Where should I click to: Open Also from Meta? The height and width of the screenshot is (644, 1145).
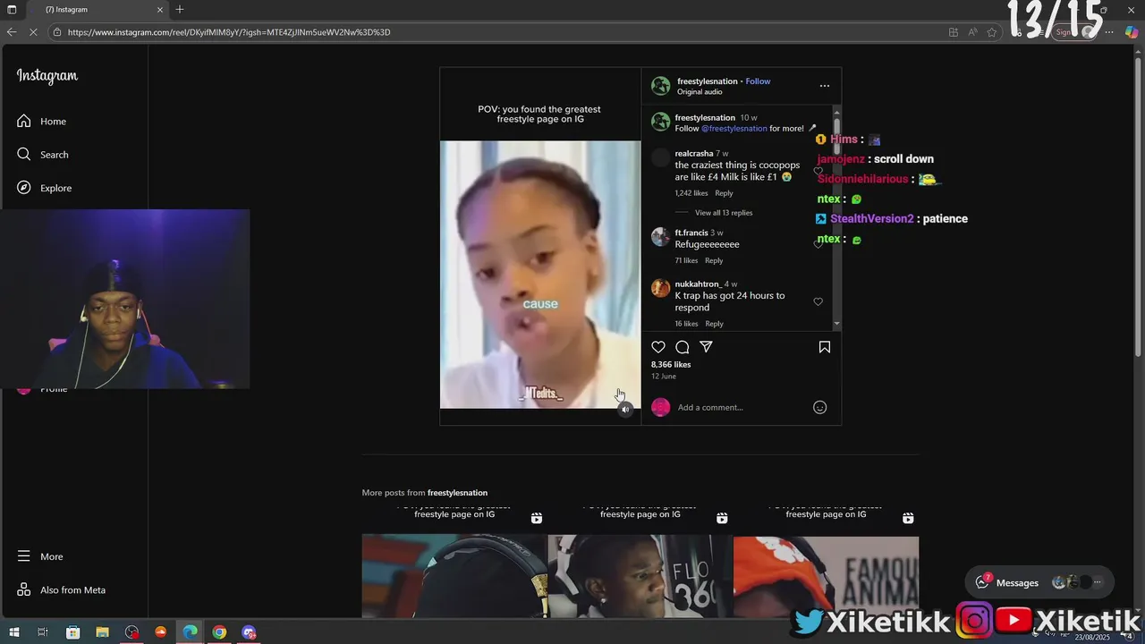61,589
